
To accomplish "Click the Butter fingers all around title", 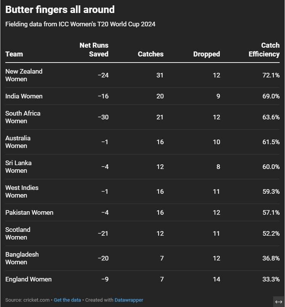I will pyautogui.click(x=60, y=9).
